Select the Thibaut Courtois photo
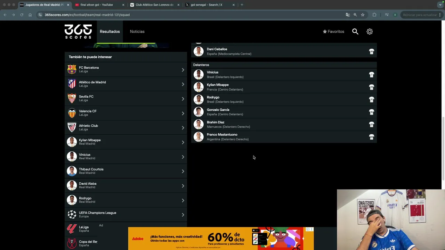This screenshot has width=445, height=250. [x=72, y=171]
